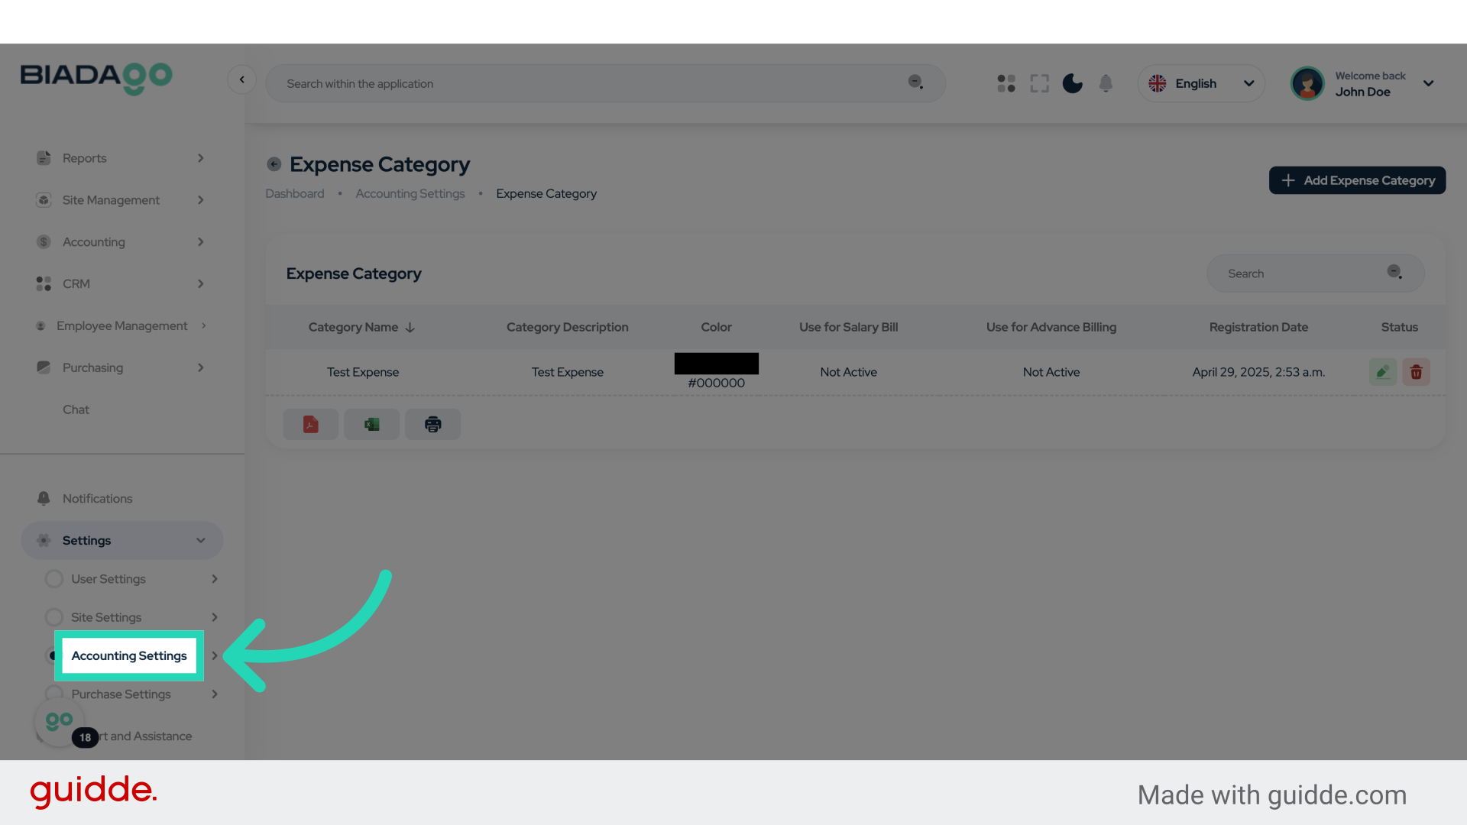
Task: Edit the Test Expense category with pencil icon
Action: [x=1382, y=372]
